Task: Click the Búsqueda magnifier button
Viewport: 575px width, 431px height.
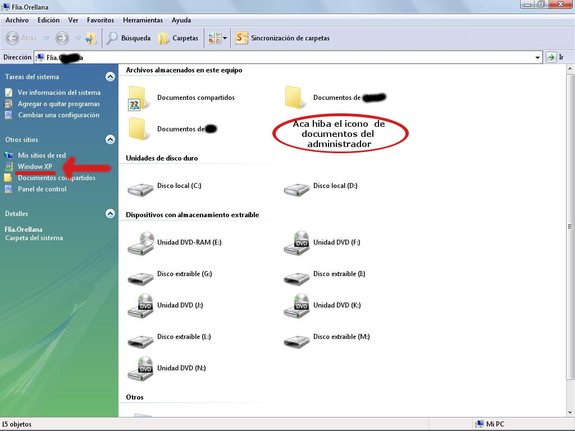Action: (x=129, y=38)
